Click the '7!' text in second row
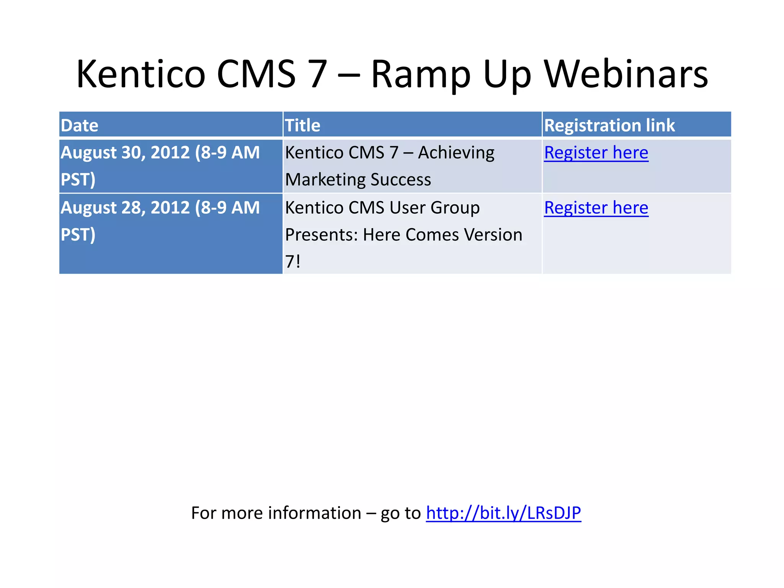The image size is (784, 588). [293, 262]
